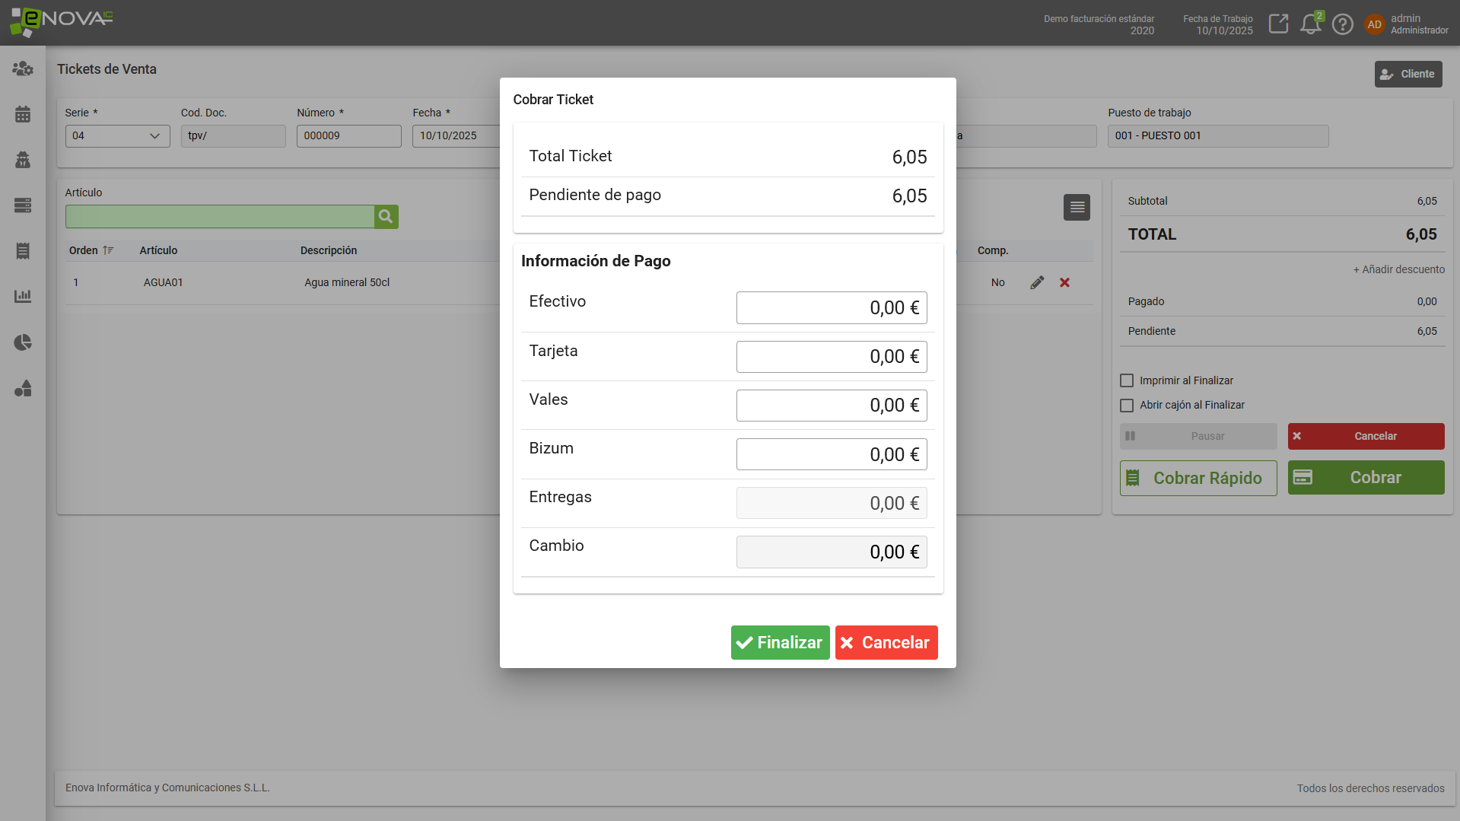Click the list menu icon above table
Screen dimensions: 1460x821
tap(1077, 207)
